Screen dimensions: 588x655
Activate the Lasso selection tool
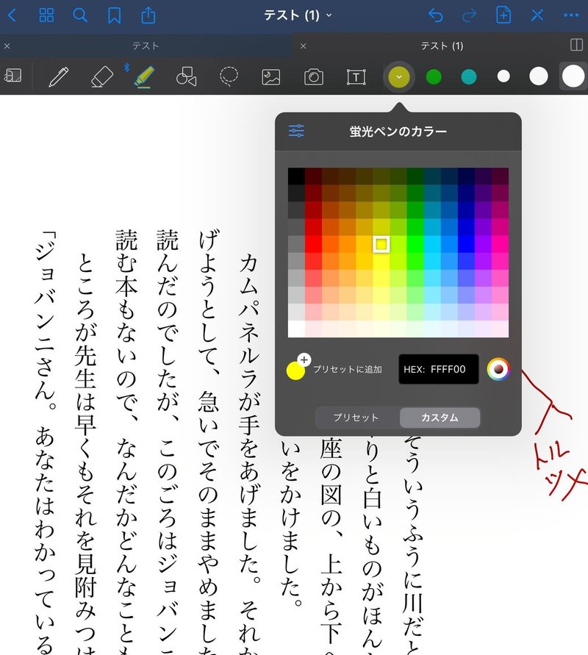point(229,76)
